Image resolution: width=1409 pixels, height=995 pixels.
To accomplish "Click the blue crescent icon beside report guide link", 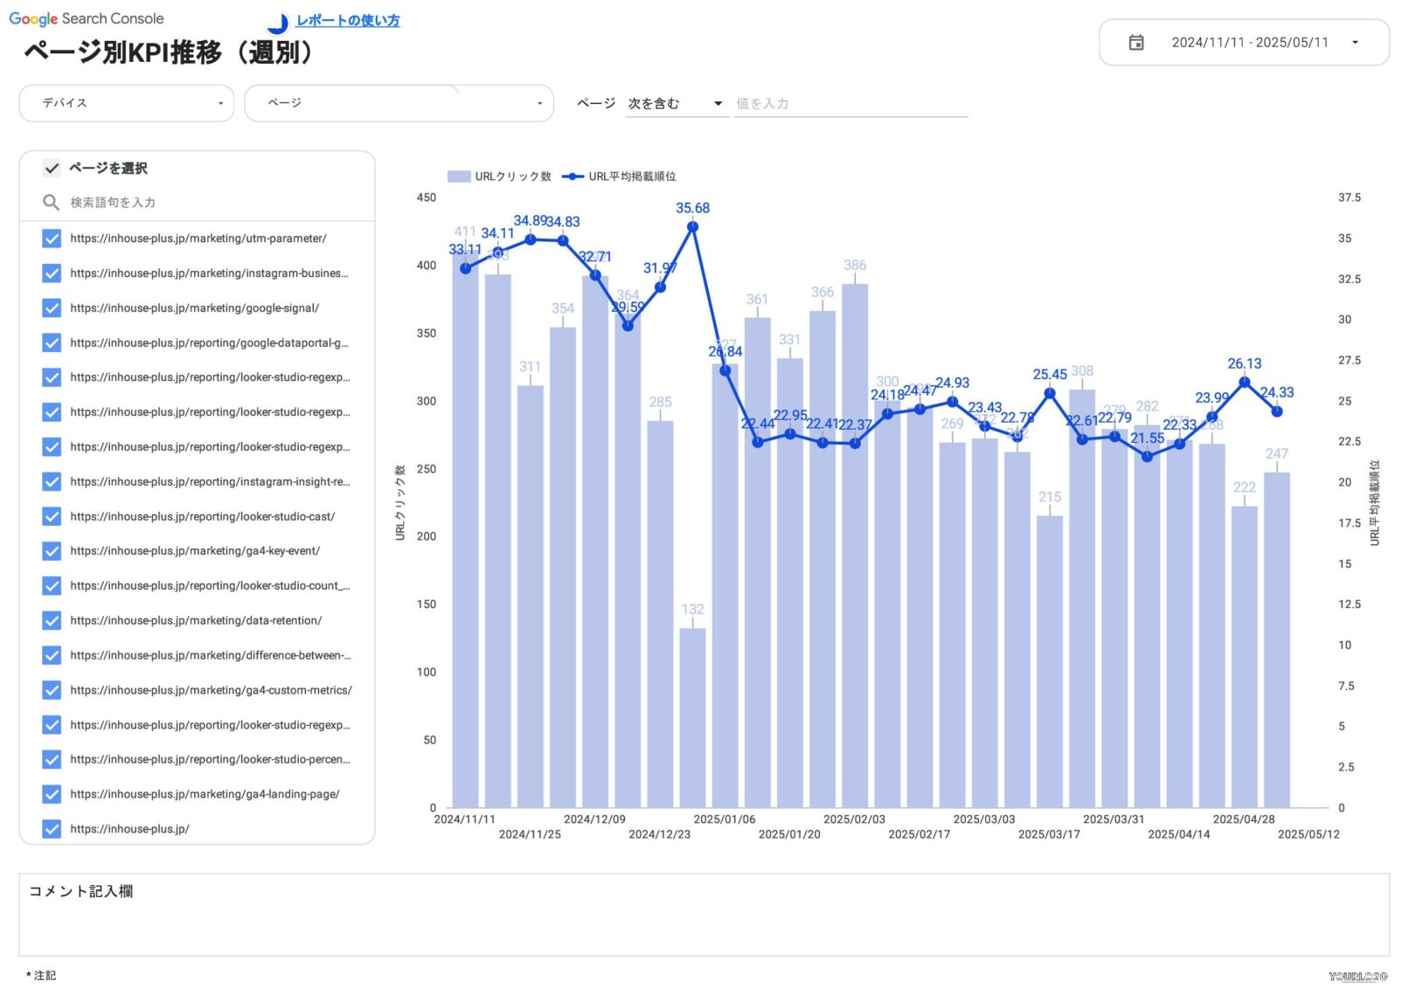I will 279,23.
